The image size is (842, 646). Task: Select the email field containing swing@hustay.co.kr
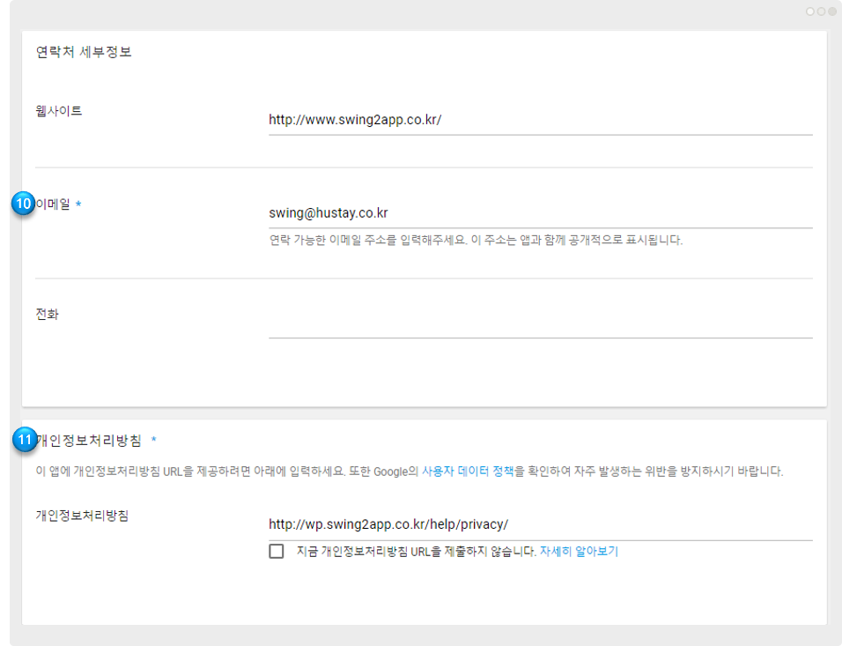[540, 213]
